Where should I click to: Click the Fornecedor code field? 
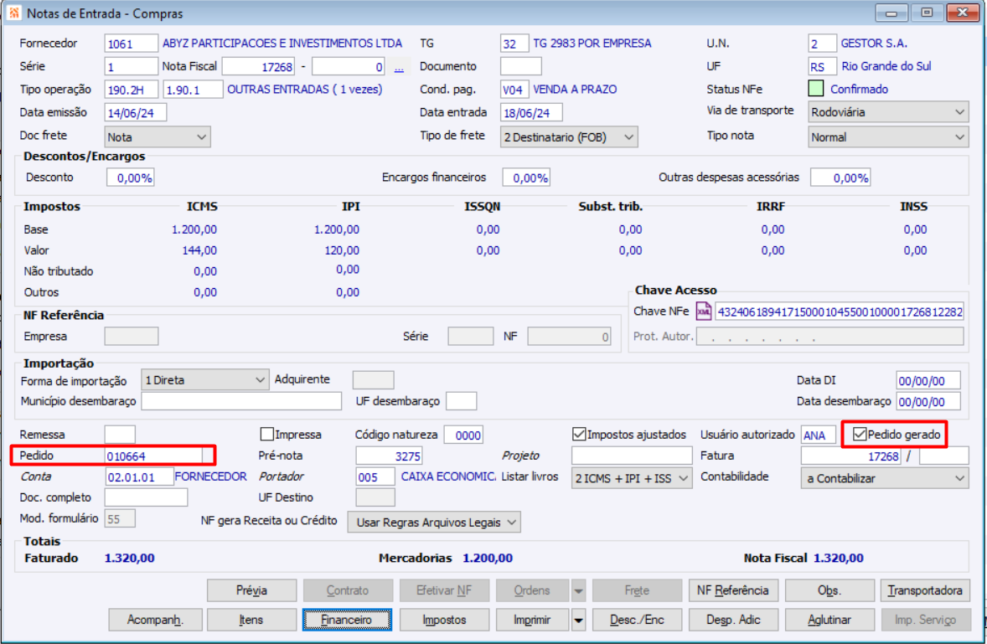point(131,44)
